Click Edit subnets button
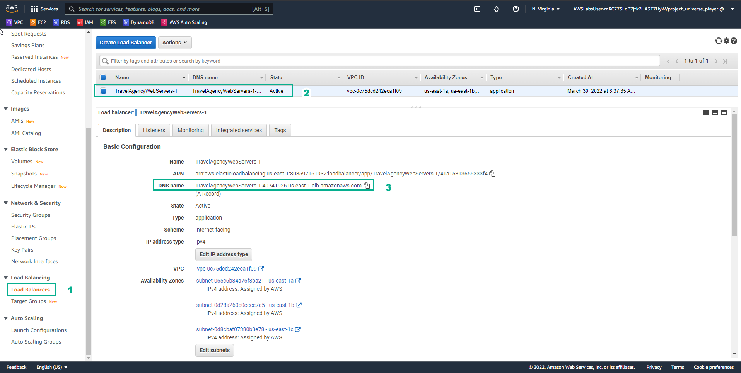Screen dimensions: 741x373 click(x=215, y=350)
